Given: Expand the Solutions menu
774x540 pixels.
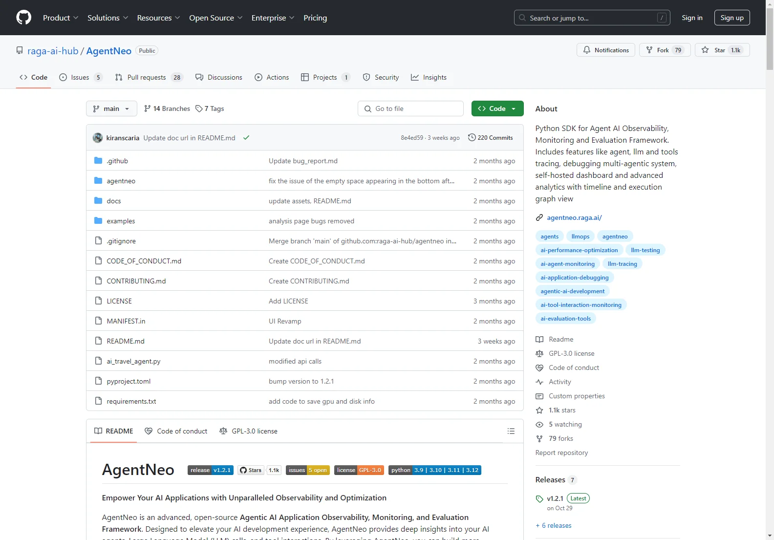Looking at the screenshot, I should [108, 18].
